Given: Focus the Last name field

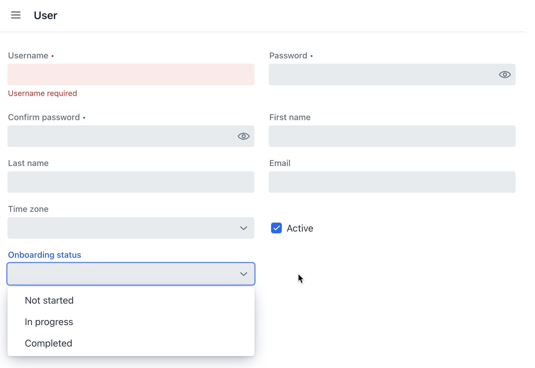Looking at the screenshot, I should pos(131,182).
